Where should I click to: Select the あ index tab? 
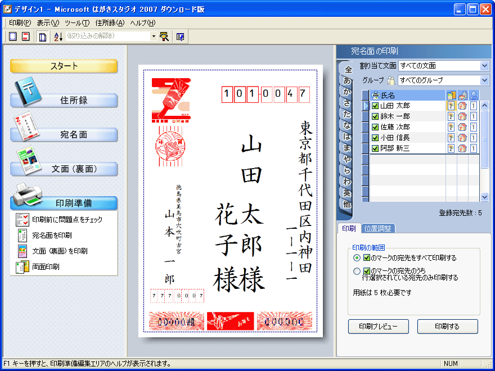click(x=346, y=81)
